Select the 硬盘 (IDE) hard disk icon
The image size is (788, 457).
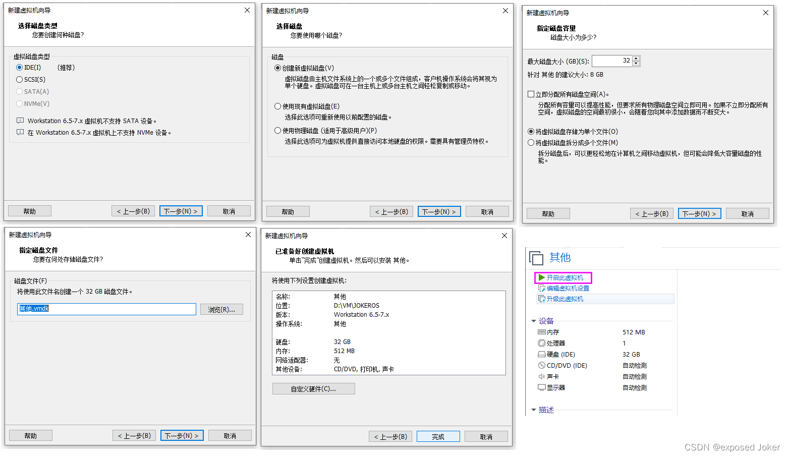pos(542,355)
